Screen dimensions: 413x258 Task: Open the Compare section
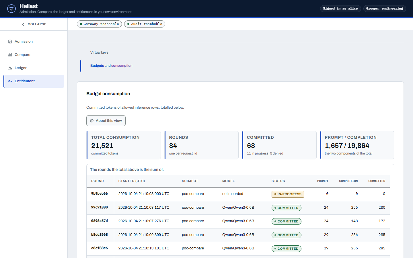pos(34,55)
